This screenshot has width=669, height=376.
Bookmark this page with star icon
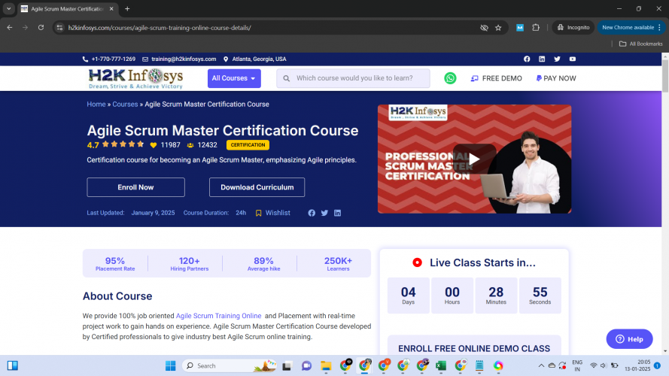498,28
